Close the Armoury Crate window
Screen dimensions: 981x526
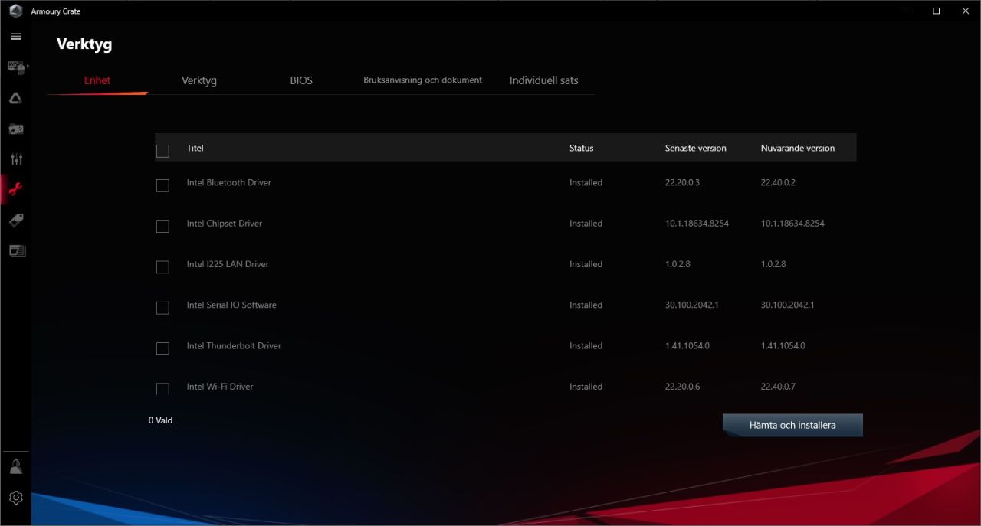point(965,11)
